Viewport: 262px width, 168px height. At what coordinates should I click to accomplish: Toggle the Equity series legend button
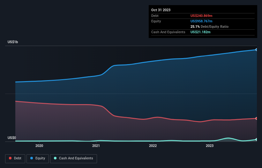pos(38,158)
